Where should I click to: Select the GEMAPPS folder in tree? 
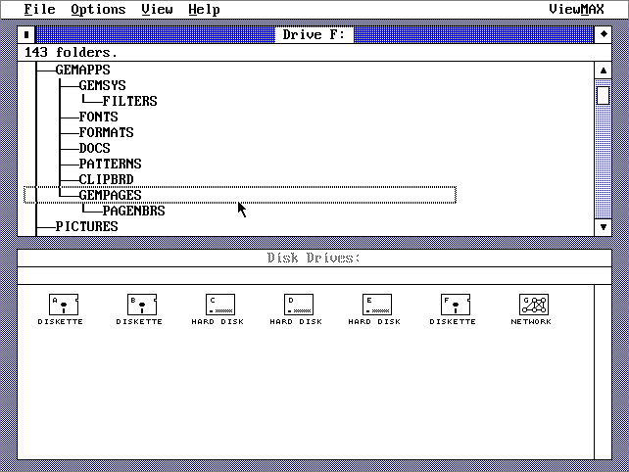point(82,70)
